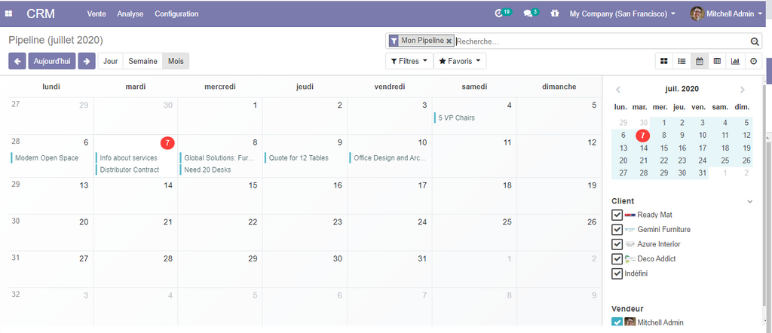Open the apps grid menu icon
Viewport: 772px width, 333px height.
[x=10, y=14]
